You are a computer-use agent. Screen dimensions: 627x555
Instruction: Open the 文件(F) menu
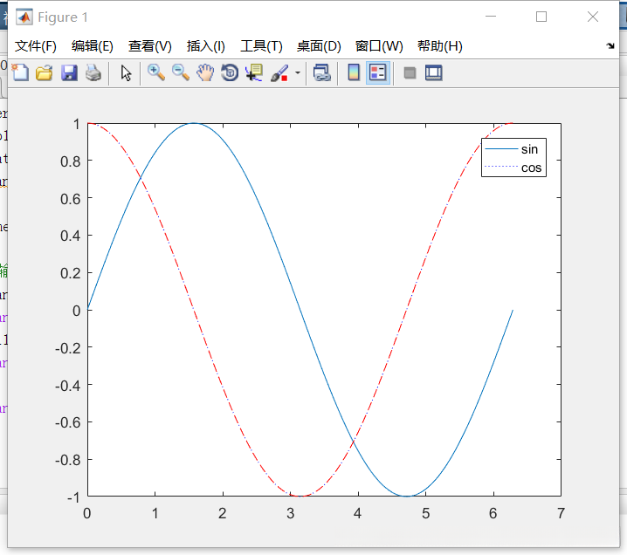(x=36, y=46)
